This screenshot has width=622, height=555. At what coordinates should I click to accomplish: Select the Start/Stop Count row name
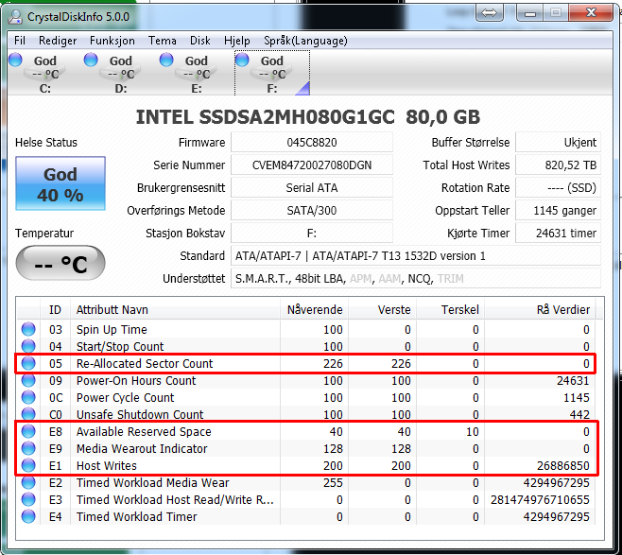click(120, 346)
